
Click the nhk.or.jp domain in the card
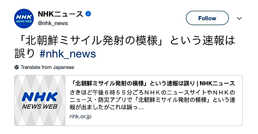pyautogui.click(x=80, y=116)
